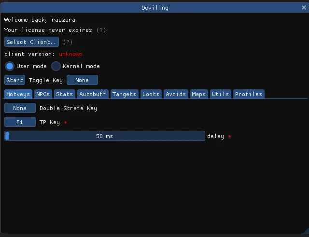309x237 pixels.
Task: Select the Avoids tab
Action: pos(176,94)
